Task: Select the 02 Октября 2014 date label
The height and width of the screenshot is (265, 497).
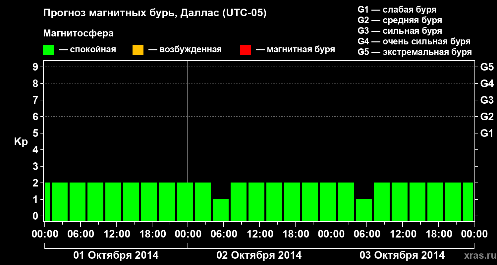Action: 259,255
